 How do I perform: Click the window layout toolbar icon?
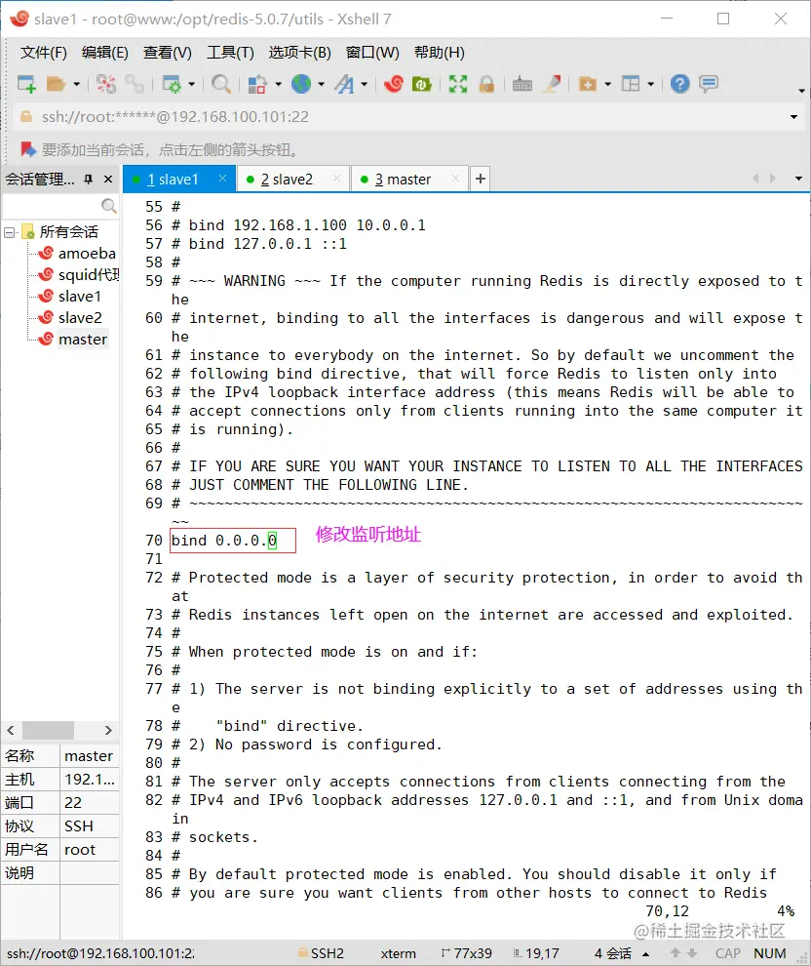631,84
